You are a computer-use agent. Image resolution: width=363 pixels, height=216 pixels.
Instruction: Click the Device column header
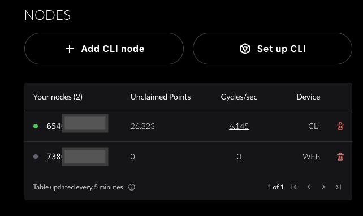pos(308,97)
